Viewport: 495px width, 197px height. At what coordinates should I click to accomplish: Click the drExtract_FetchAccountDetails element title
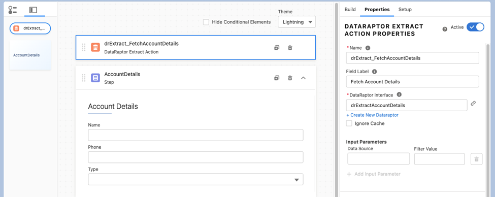(x=142, y=44)
